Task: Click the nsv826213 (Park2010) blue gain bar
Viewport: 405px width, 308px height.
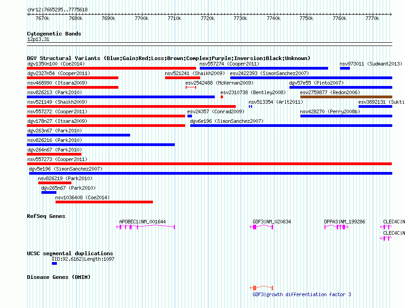Action: tap(121, 97)
